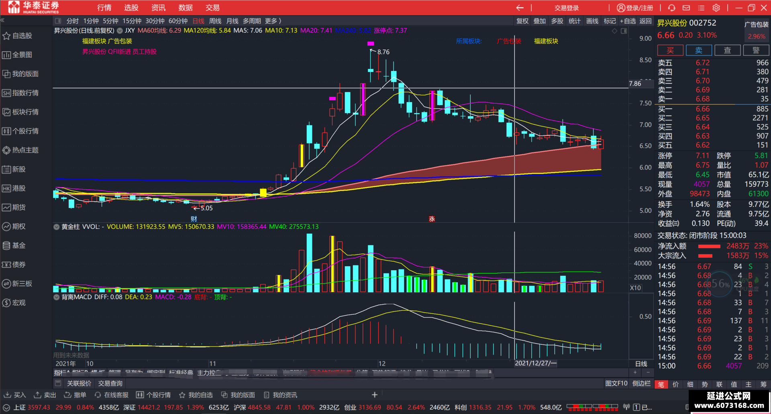Click the red 买 buy button
Image resolution: width=771 pixels, height=414 pixels.
670,50
